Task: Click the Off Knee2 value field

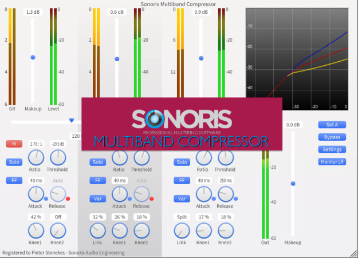Action: click(58, 217)
